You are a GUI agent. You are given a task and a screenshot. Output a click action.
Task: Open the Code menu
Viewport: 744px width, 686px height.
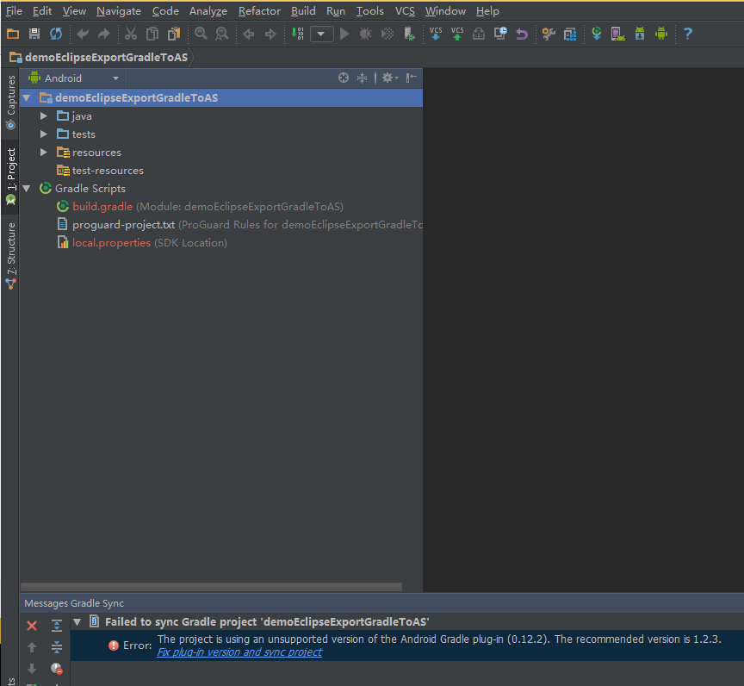coord(165,11)
